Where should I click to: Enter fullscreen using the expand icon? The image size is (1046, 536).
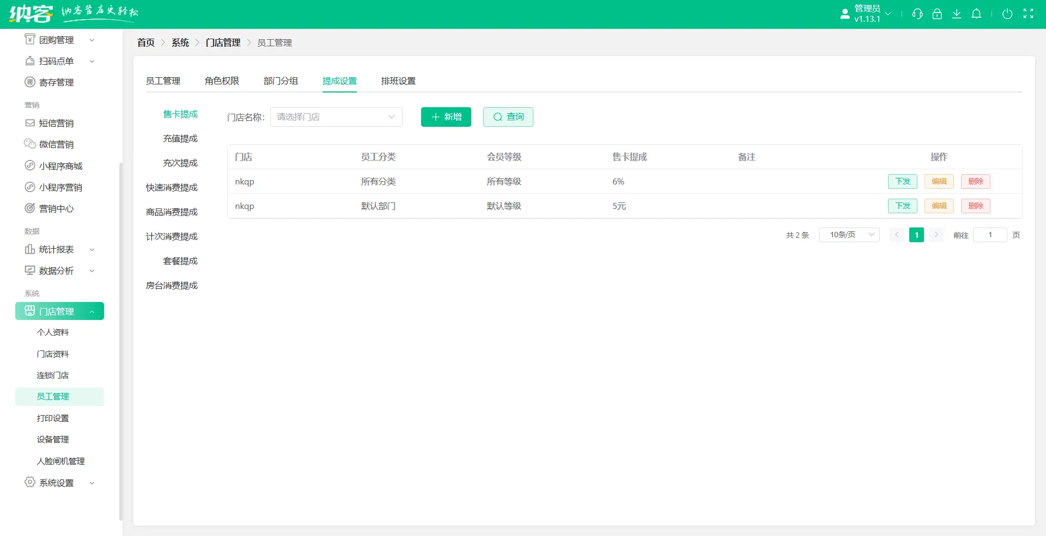[1029, 14]
